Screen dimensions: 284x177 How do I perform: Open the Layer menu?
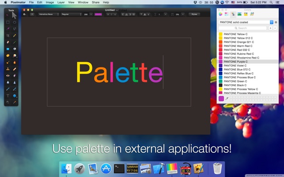coord(61,2)
